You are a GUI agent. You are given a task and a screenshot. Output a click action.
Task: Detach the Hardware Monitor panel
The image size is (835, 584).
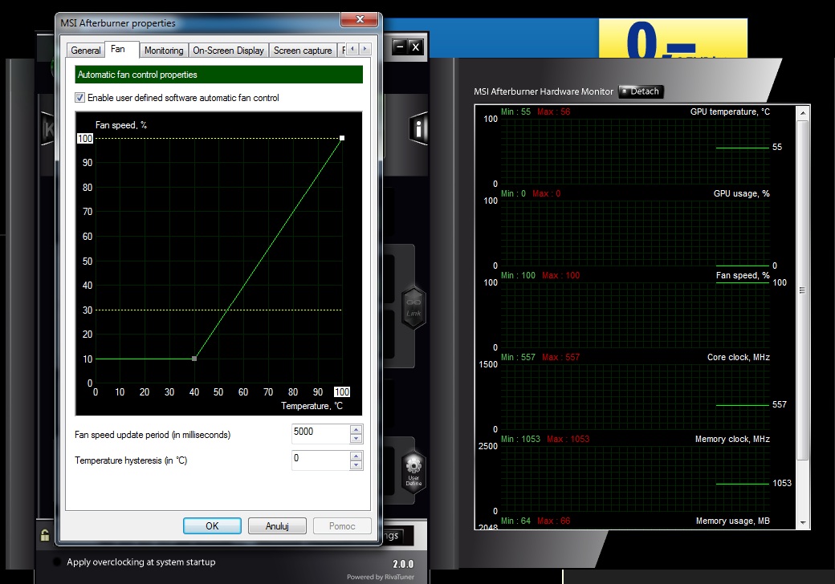641,91
